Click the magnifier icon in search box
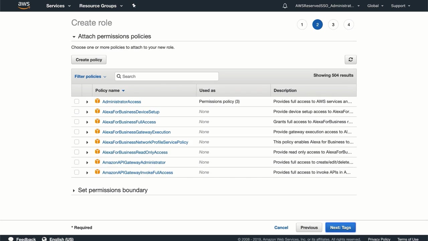The image size is (428, 241). (x=119, y=76)
